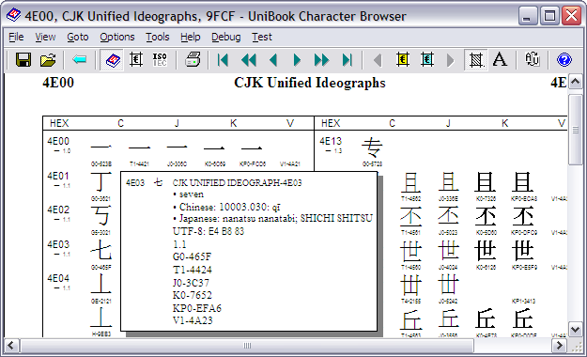This screenshot has height=357, width=587.
Task: Go to previous page teal arrow
Action: tap(273, 60)
